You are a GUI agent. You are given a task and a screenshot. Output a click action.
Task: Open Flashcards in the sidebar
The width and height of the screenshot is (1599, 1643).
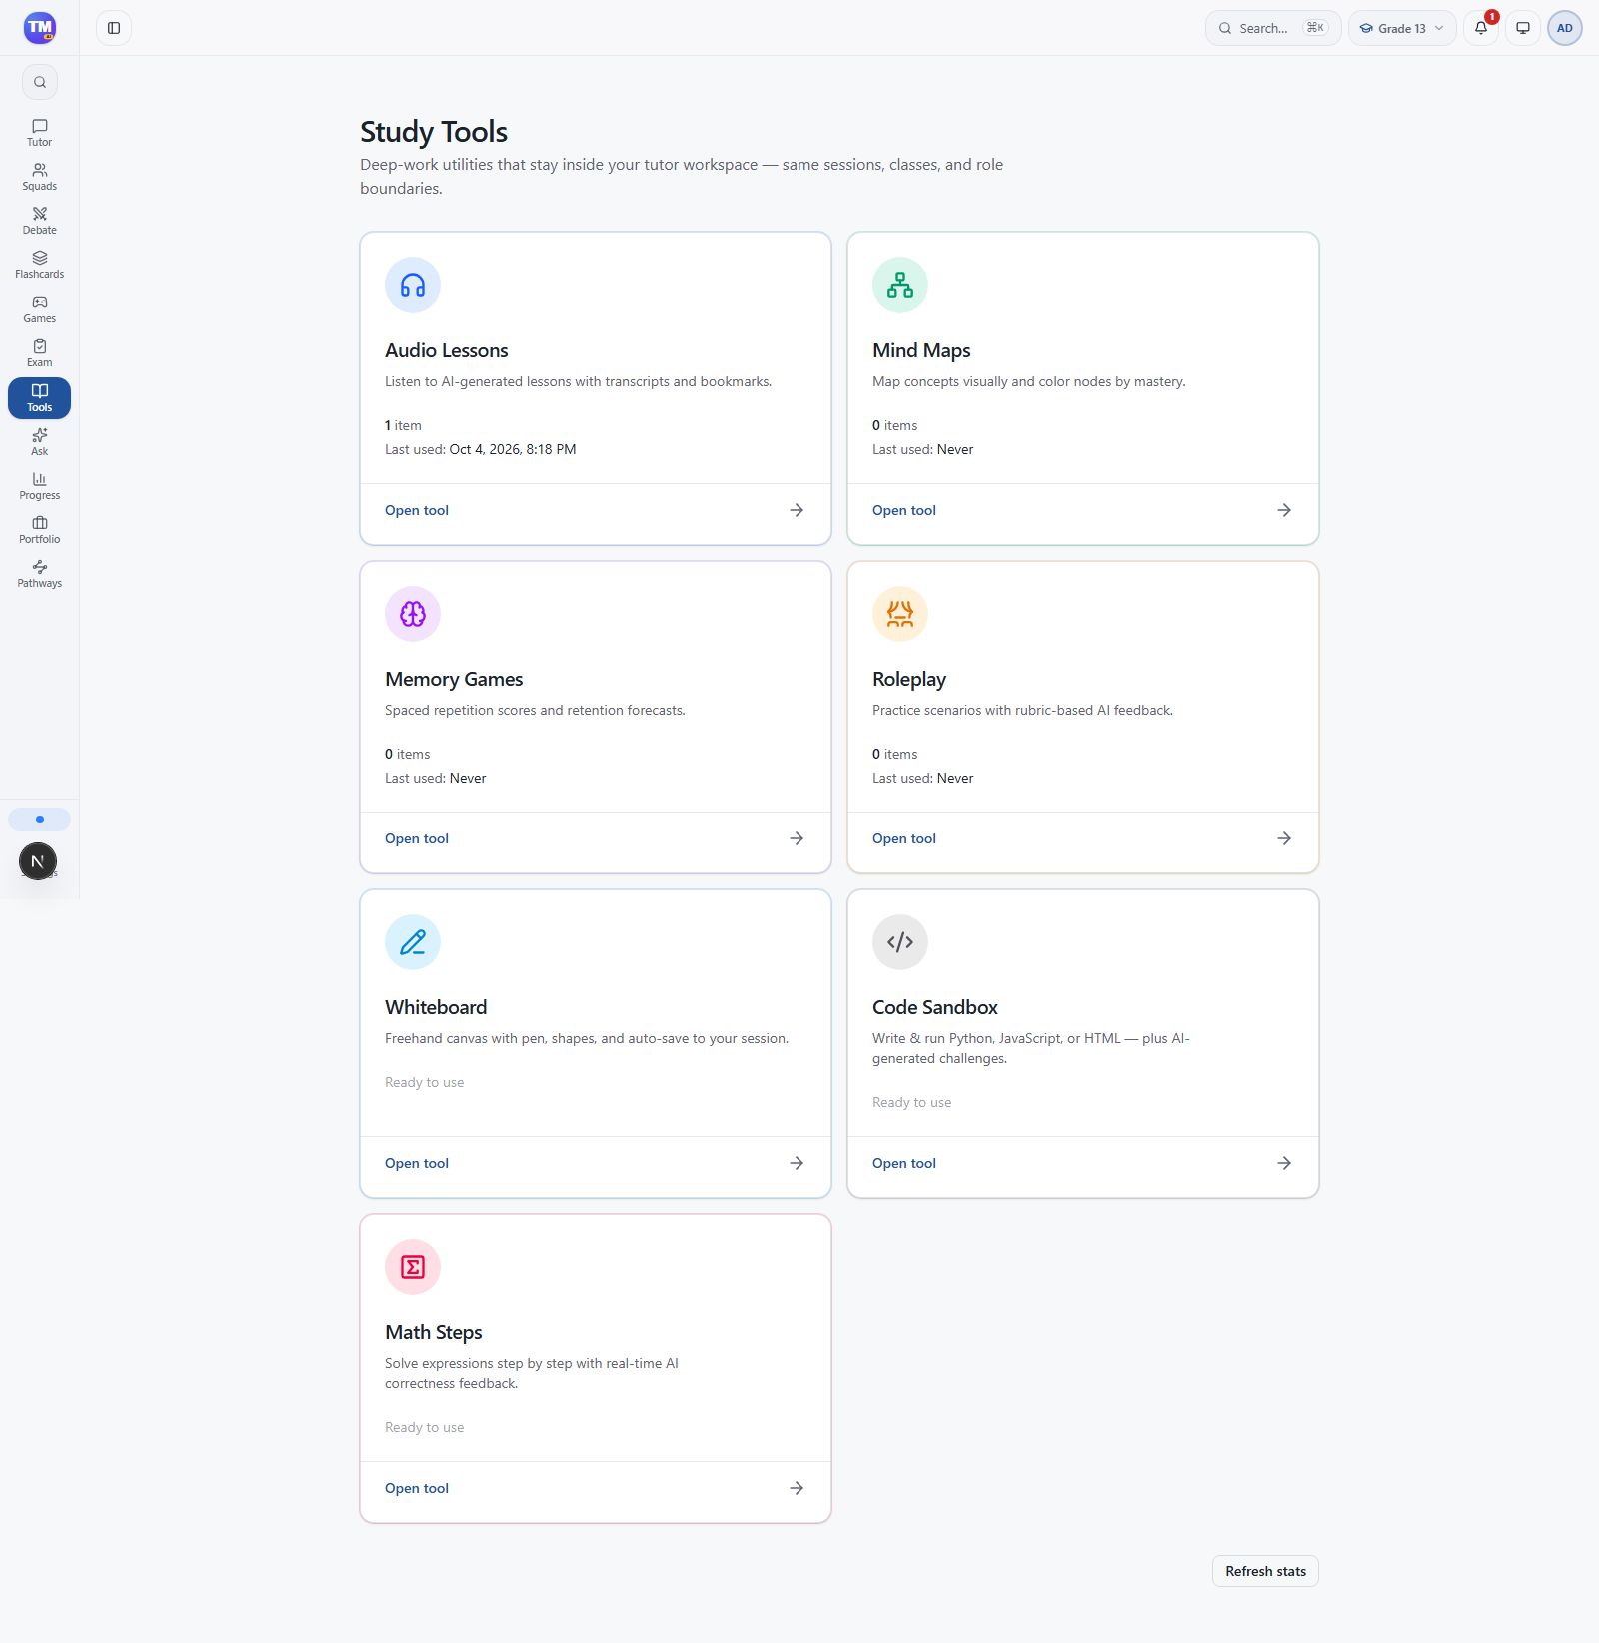(39, 265)
